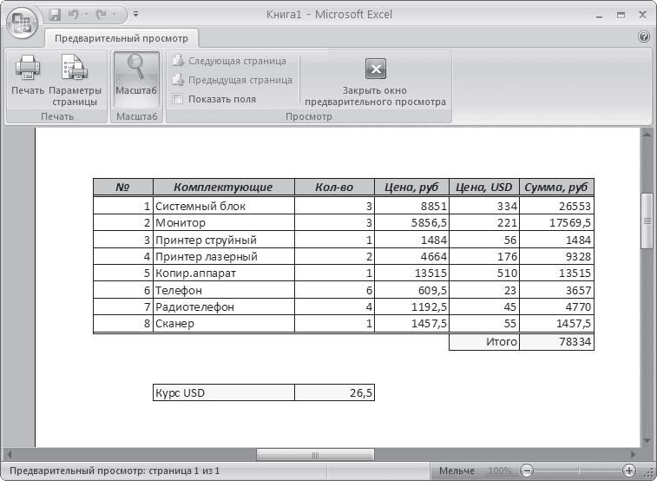Viewport: 657px width, 481px height.
Task: Click the Телефон cell
Action: [224, 290]
